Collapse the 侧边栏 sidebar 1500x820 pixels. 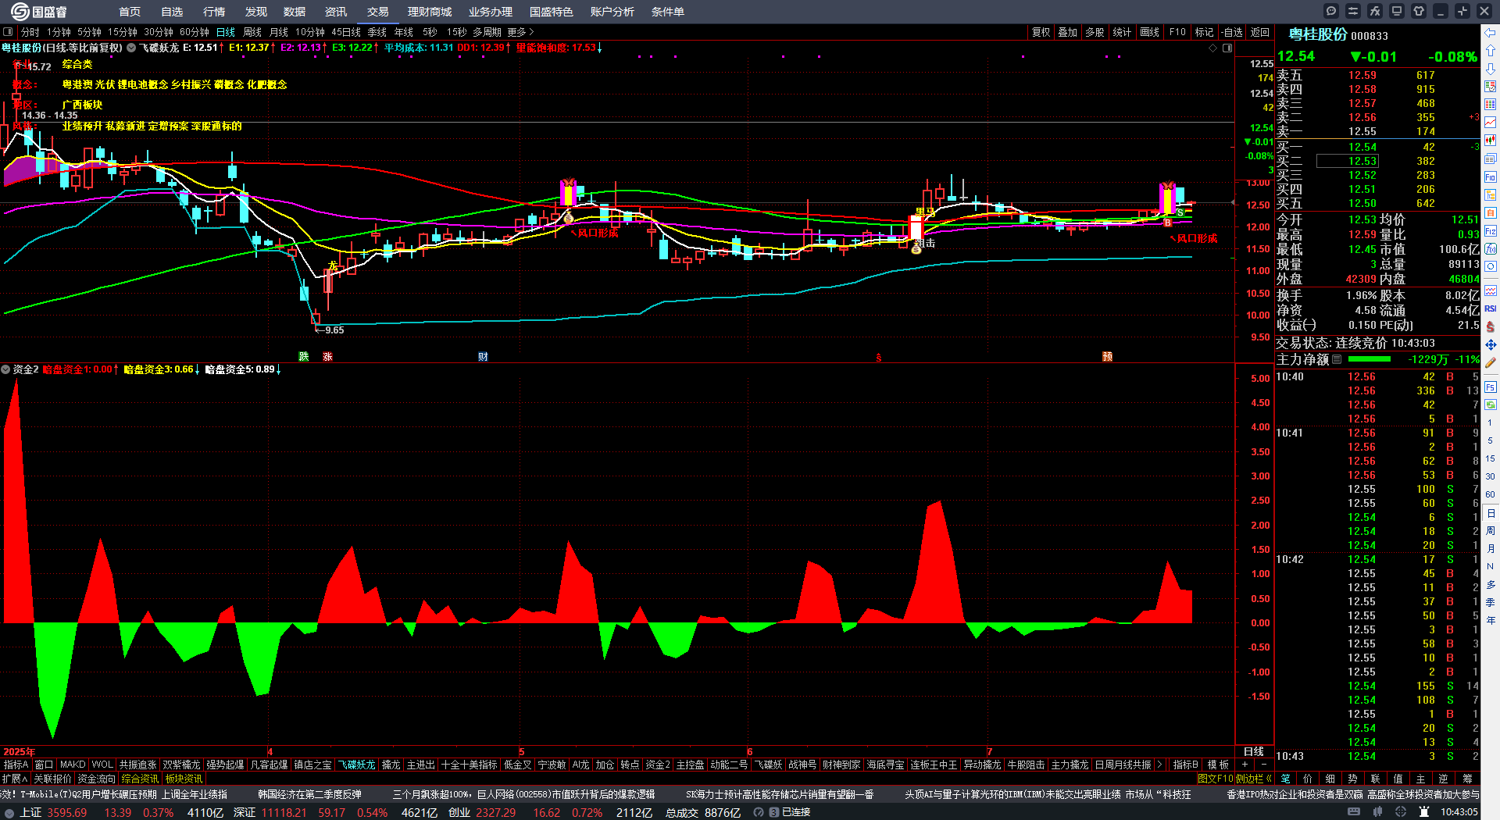[1253, 779]
